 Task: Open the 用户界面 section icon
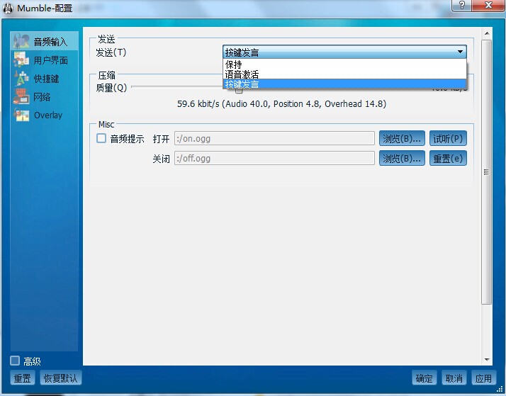tap(21, 60)
